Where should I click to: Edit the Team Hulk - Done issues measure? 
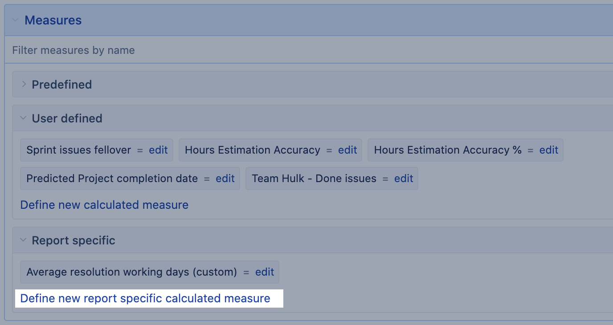(404, 179)
